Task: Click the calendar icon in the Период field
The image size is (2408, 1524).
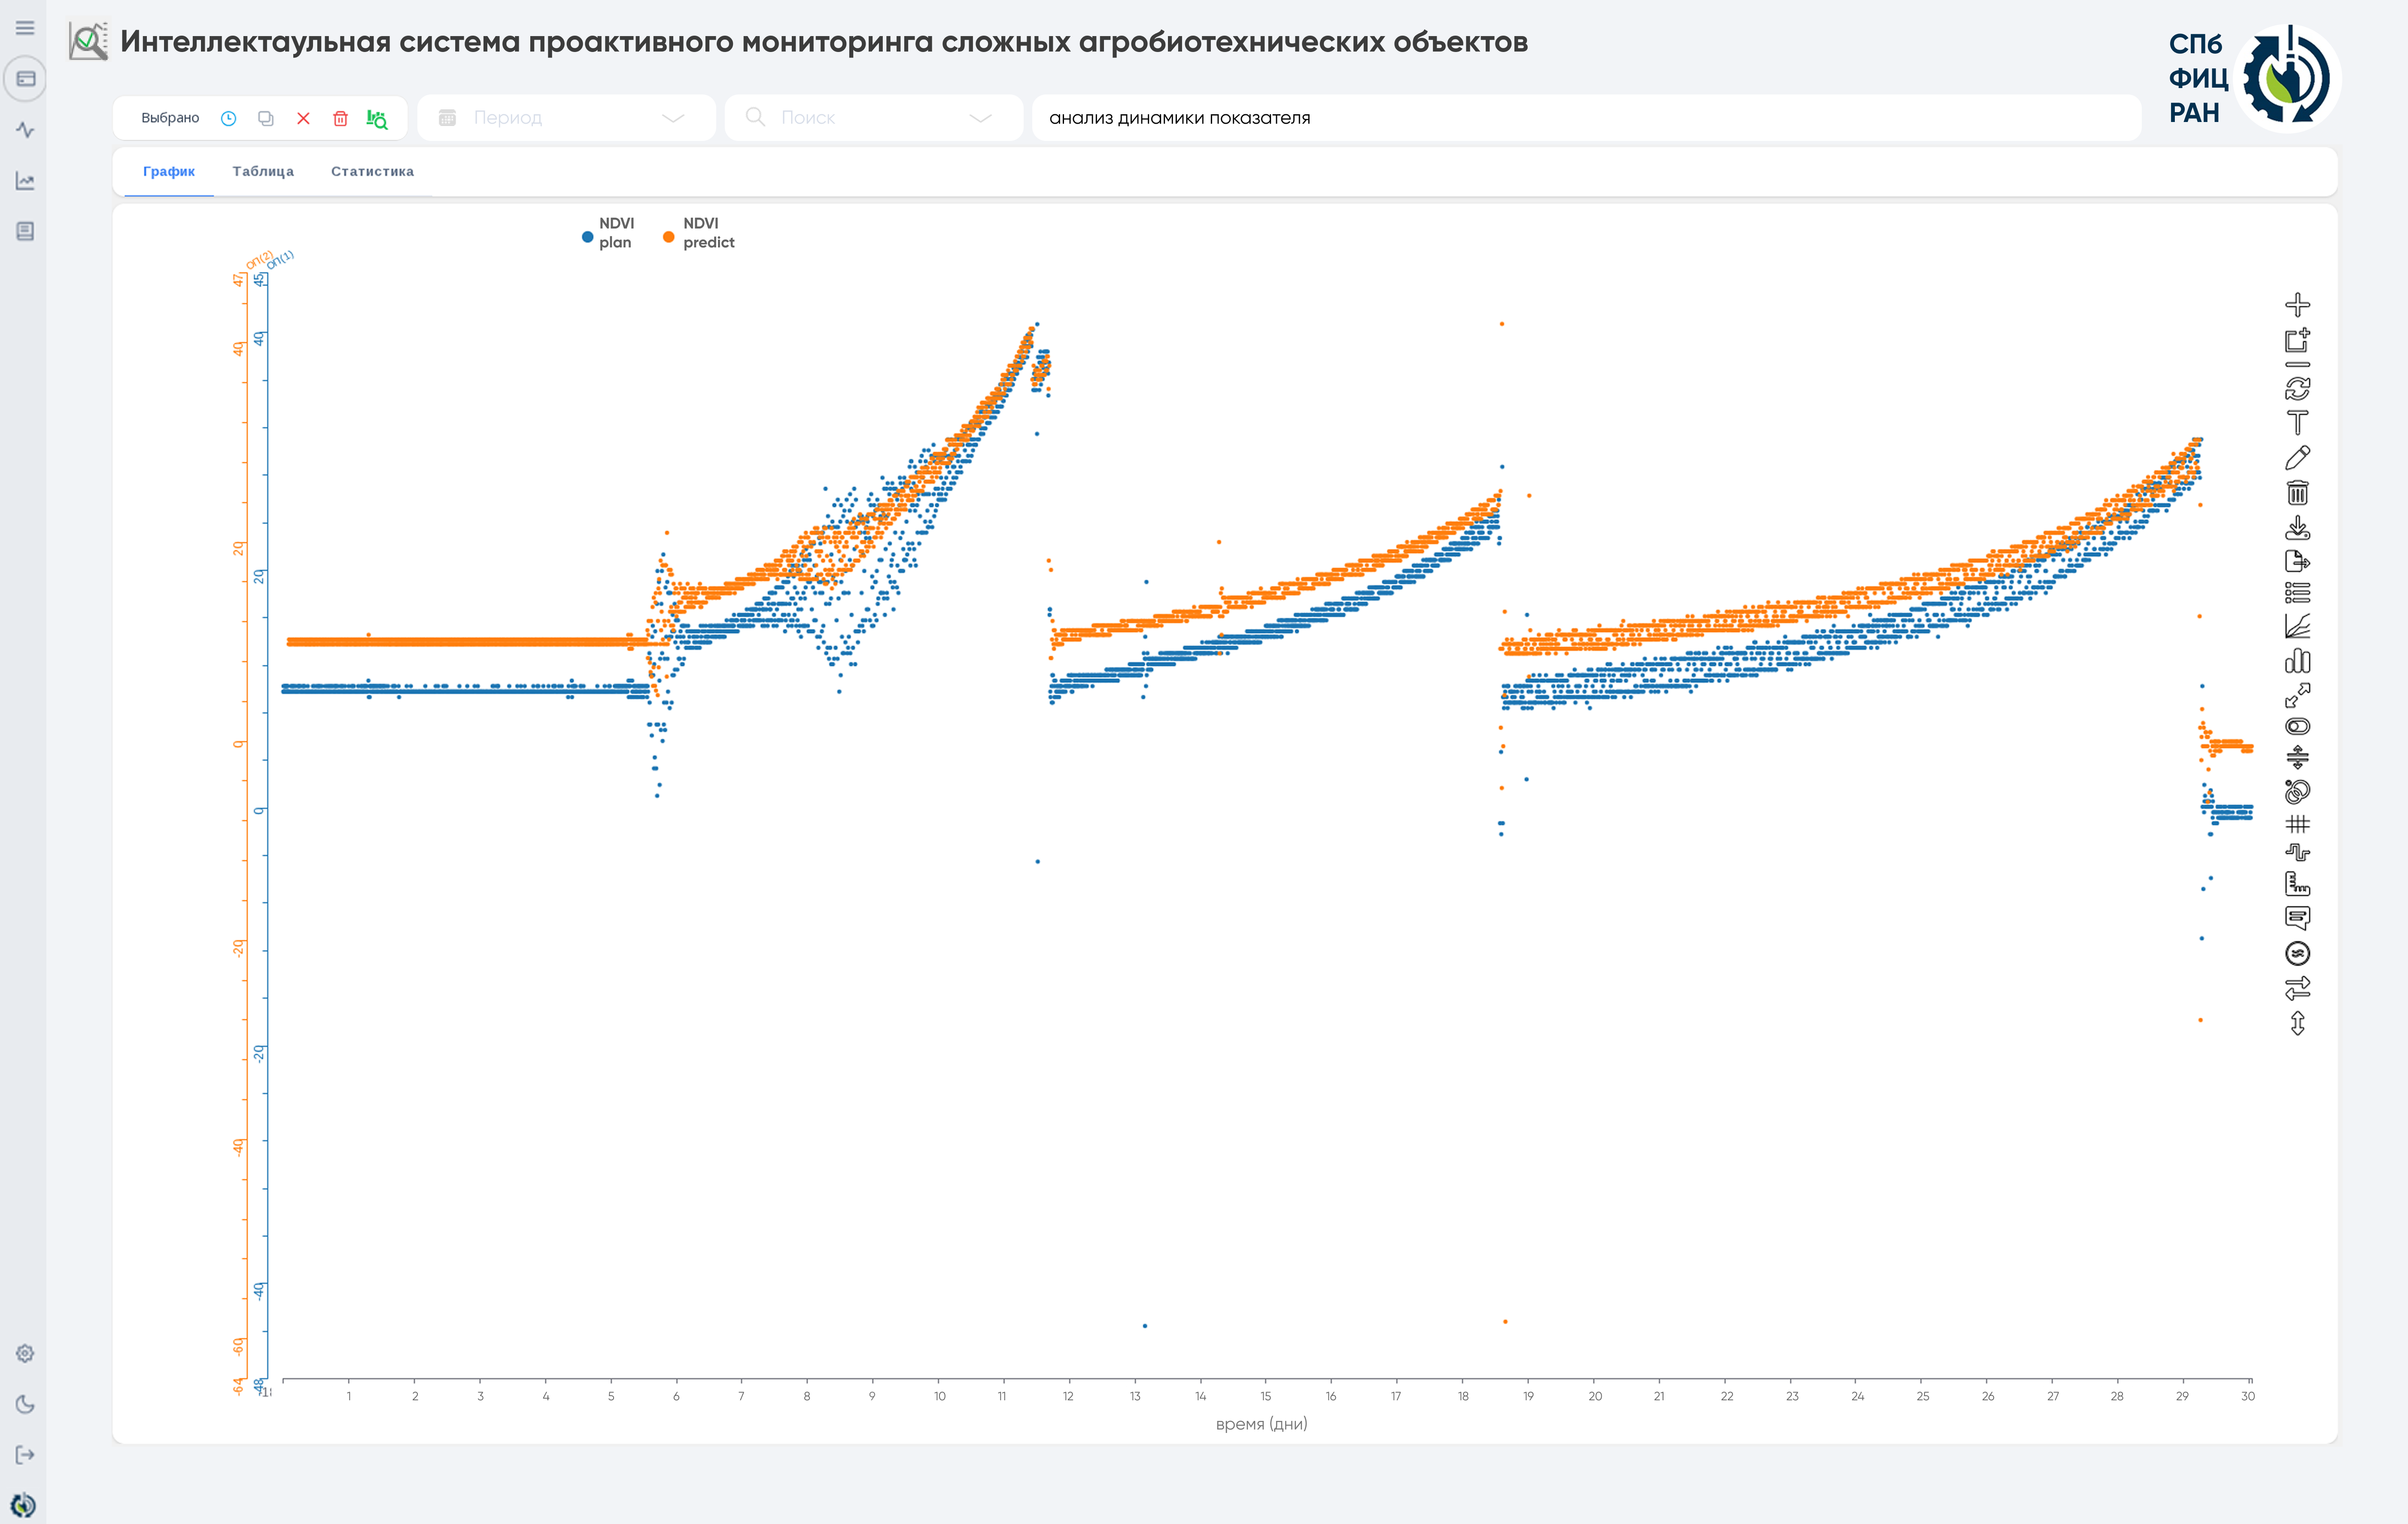Action: tap(447, 118)
